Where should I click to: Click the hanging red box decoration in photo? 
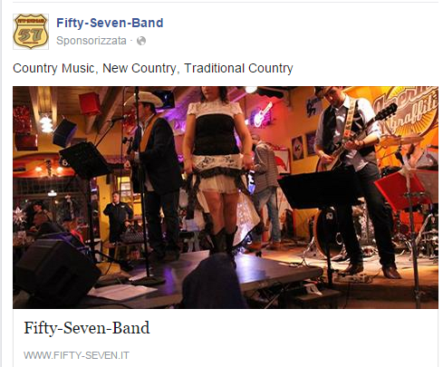pyautogui.click(x=90, y=103)
